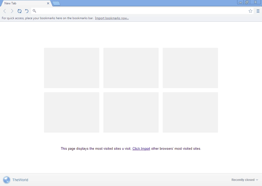Minimize the browser window

click(x=241, y=2)
